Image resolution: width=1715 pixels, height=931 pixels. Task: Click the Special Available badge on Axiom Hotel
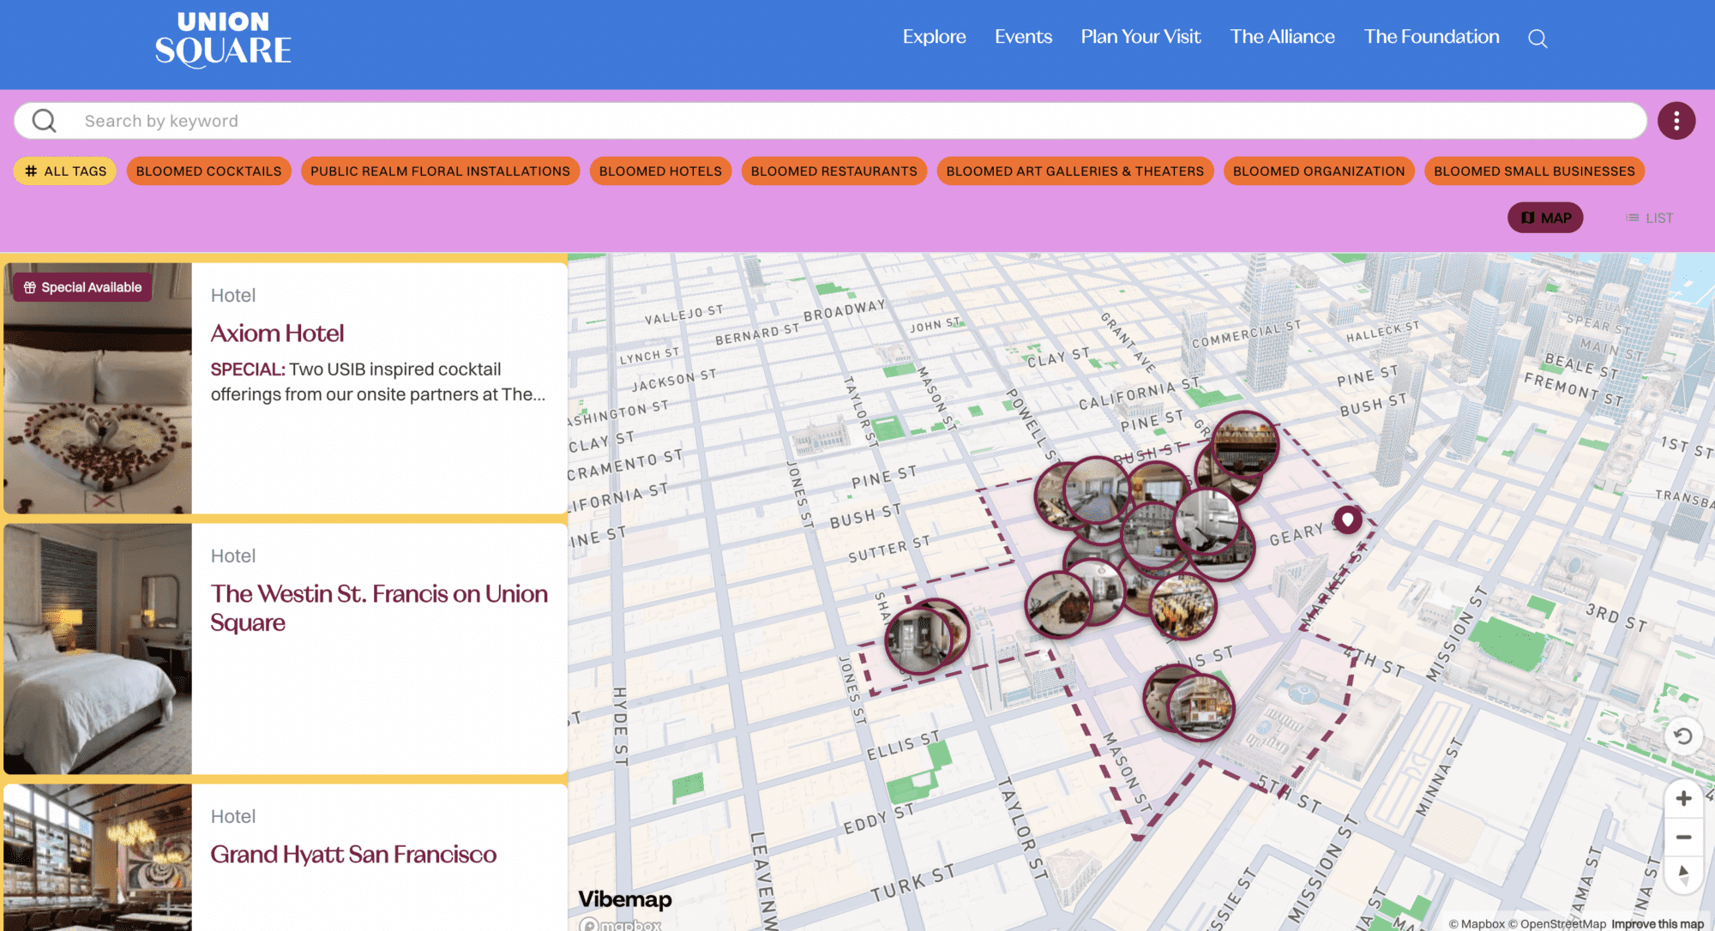pos(82,287)
